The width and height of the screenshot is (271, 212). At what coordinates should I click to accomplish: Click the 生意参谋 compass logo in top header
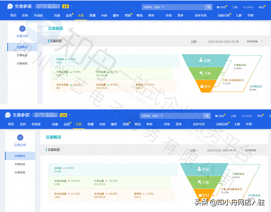click(10, 6)
